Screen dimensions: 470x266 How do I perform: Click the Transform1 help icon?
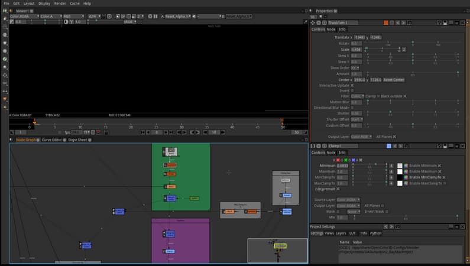point(439,22)
